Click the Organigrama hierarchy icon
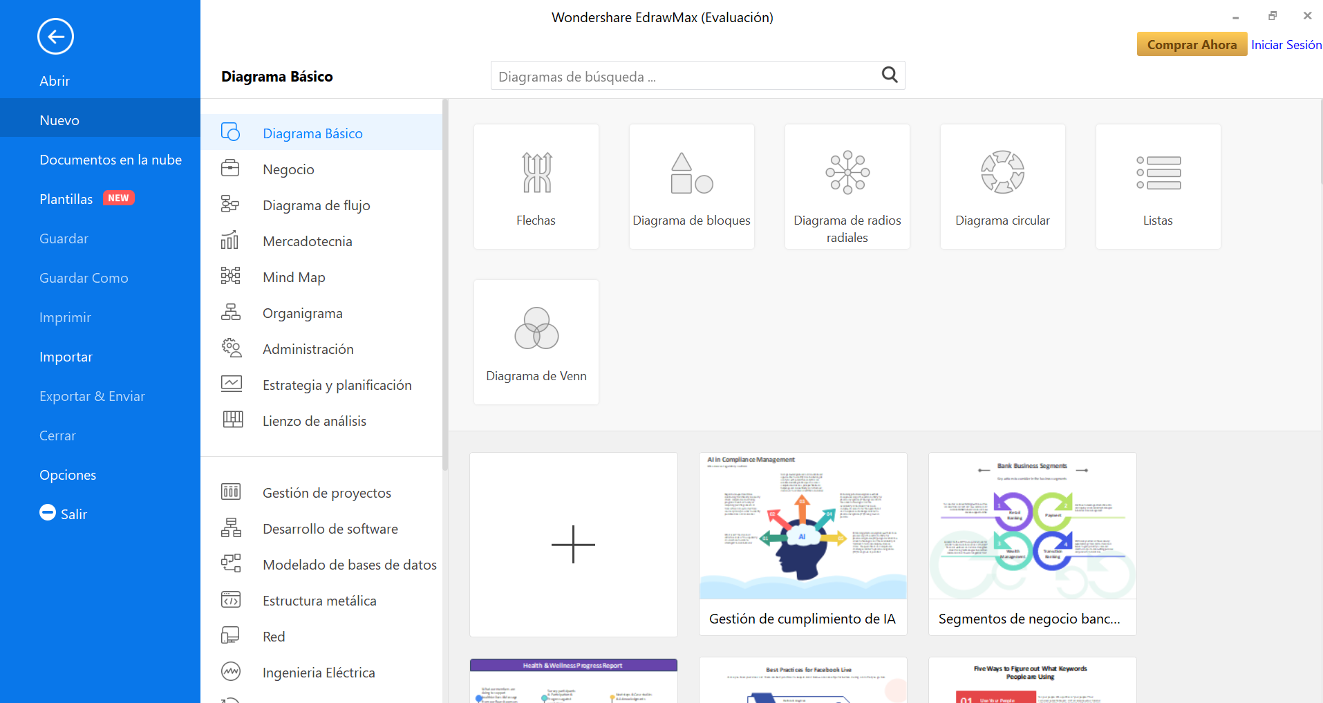 pos(231,312)
